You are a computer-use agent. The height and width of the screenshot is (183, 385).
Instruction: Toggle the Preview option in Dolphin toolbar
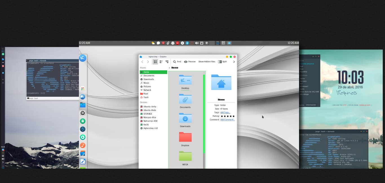pyautogui.click(x=190, y=62)
